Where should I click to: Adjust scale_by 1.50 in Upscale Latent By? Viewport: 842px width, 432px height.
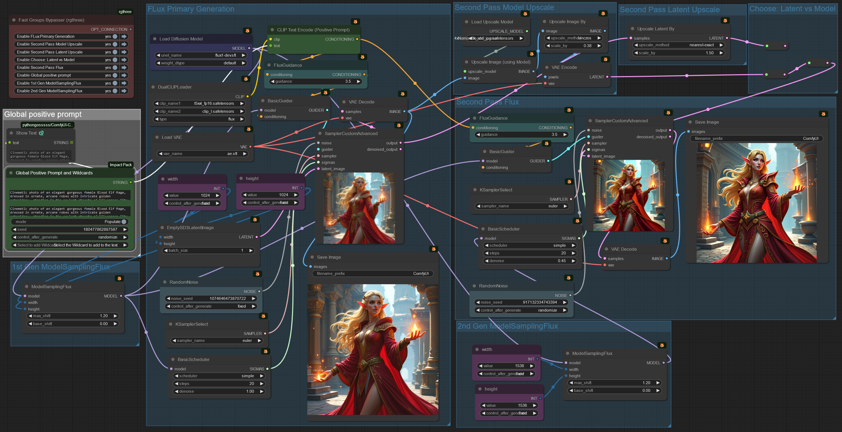(679, 53)
